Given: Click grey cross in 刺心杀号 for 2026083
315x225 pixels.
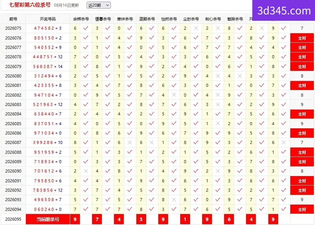Looking at the screenshot, I should tap(218, 104).
